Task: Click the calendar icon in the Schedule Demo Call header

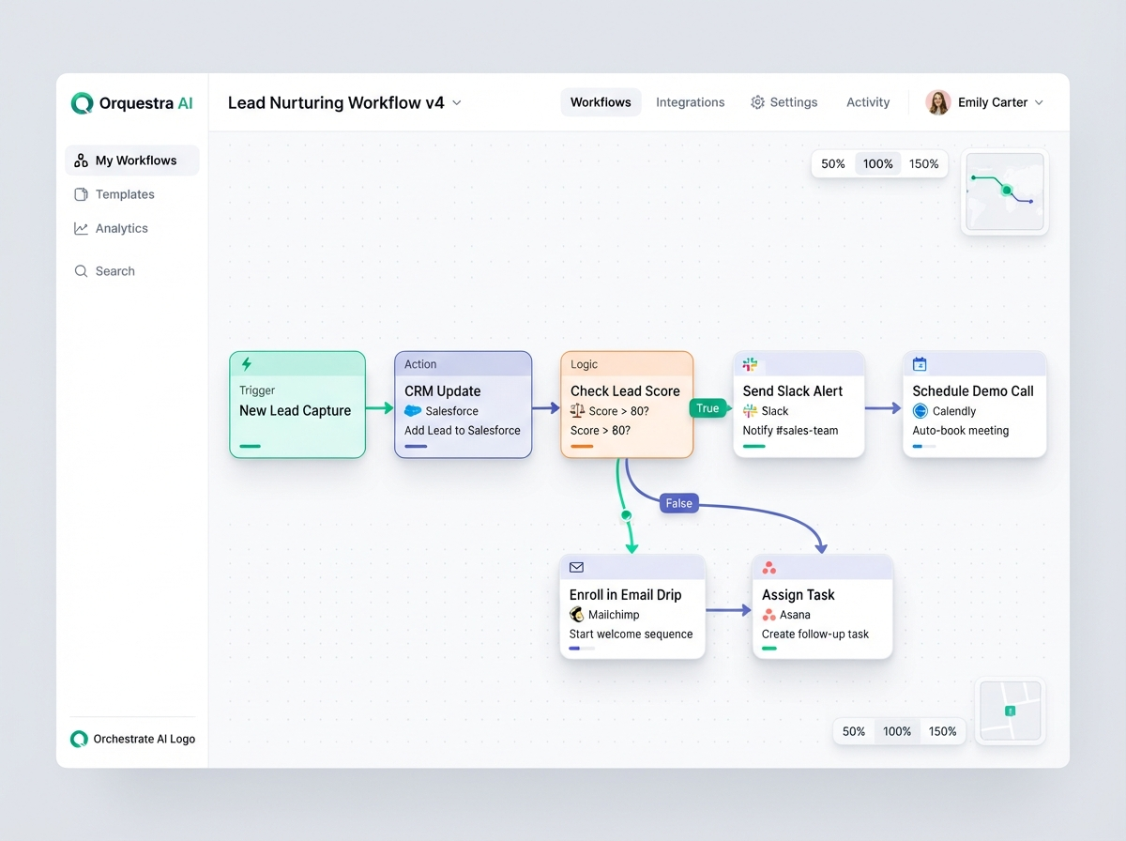Action: click(x=920, y=364)
